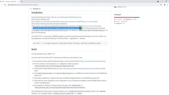
Task: Reload the page with the refresh icon
Action: (x=5, y=5)
